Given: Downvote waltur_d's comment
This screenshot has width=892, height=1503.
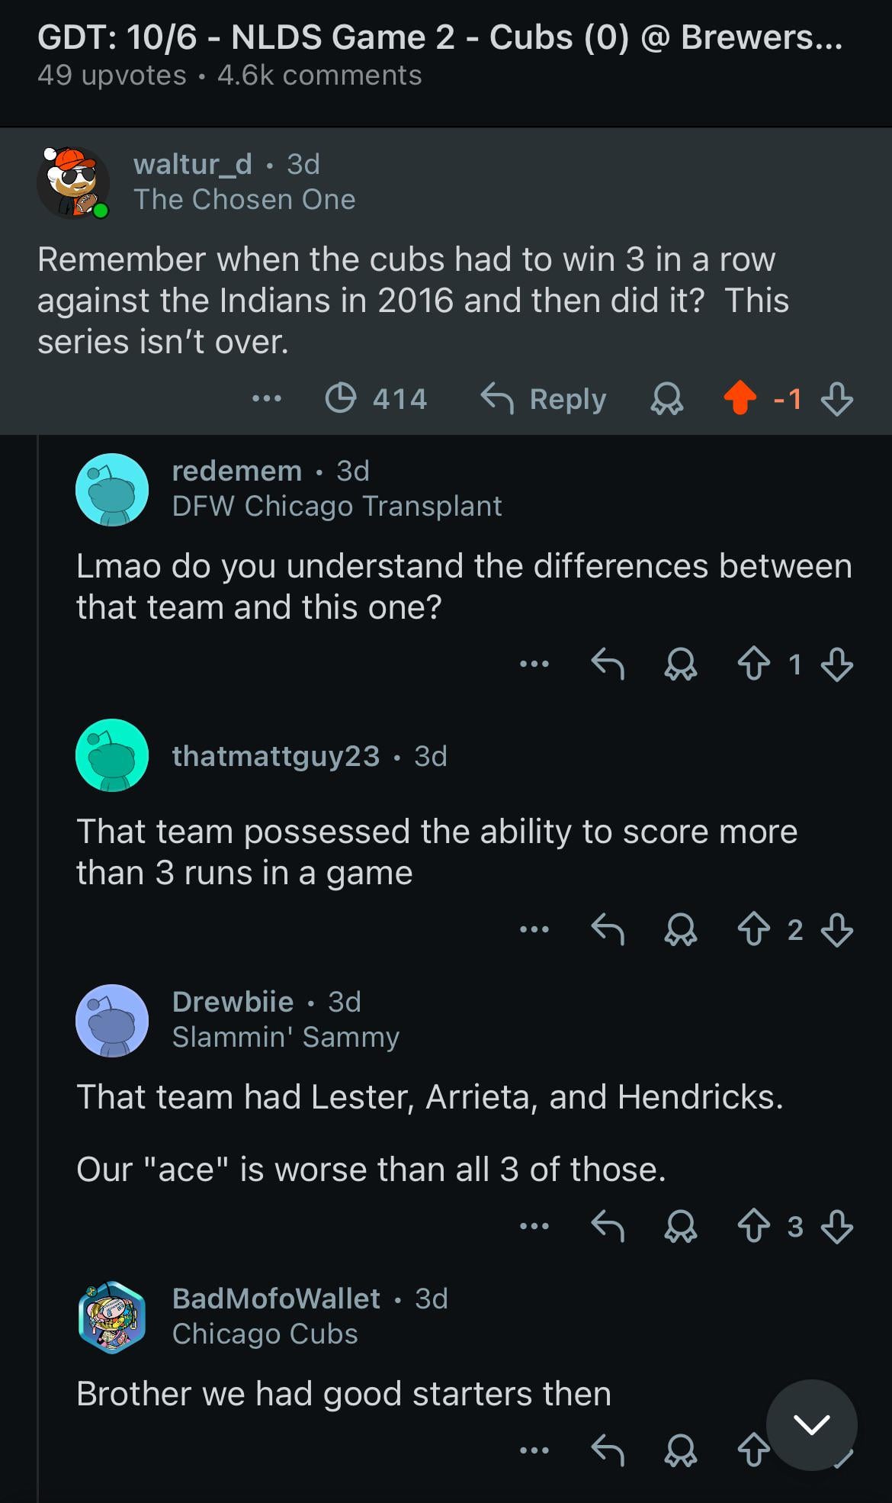Looking at the screenshot, I should click(x=836, y=398).
